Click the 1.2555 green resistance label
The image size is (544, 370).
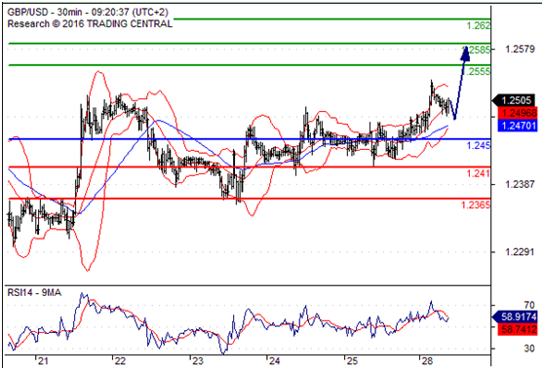point(477,71)
